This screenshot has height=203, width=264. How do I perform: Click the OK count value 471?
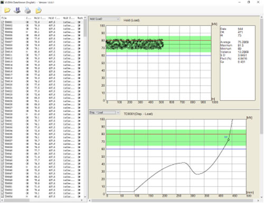click(240, 32)
